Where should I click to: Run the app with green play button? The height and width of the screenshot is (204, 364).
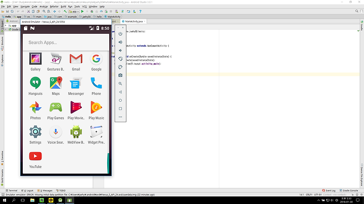tap(82, 11)
